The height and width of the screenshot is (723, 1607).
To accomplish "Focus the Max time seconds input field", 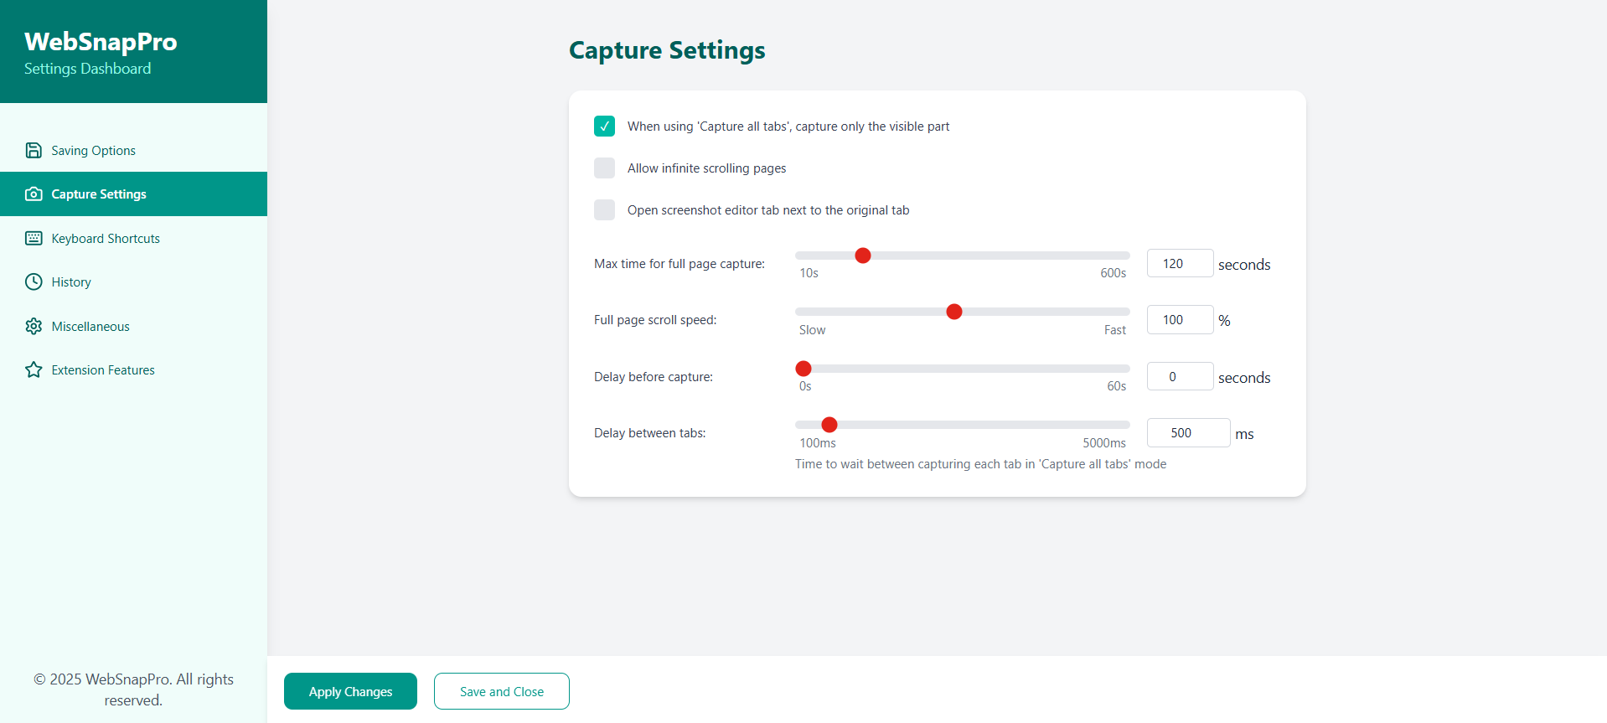I will tap(1179, 263).
